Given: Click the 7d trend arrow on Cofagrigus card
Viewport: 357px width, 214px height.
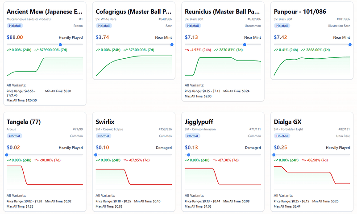Looking at the screenshot, I should click(x=125, y=50).
